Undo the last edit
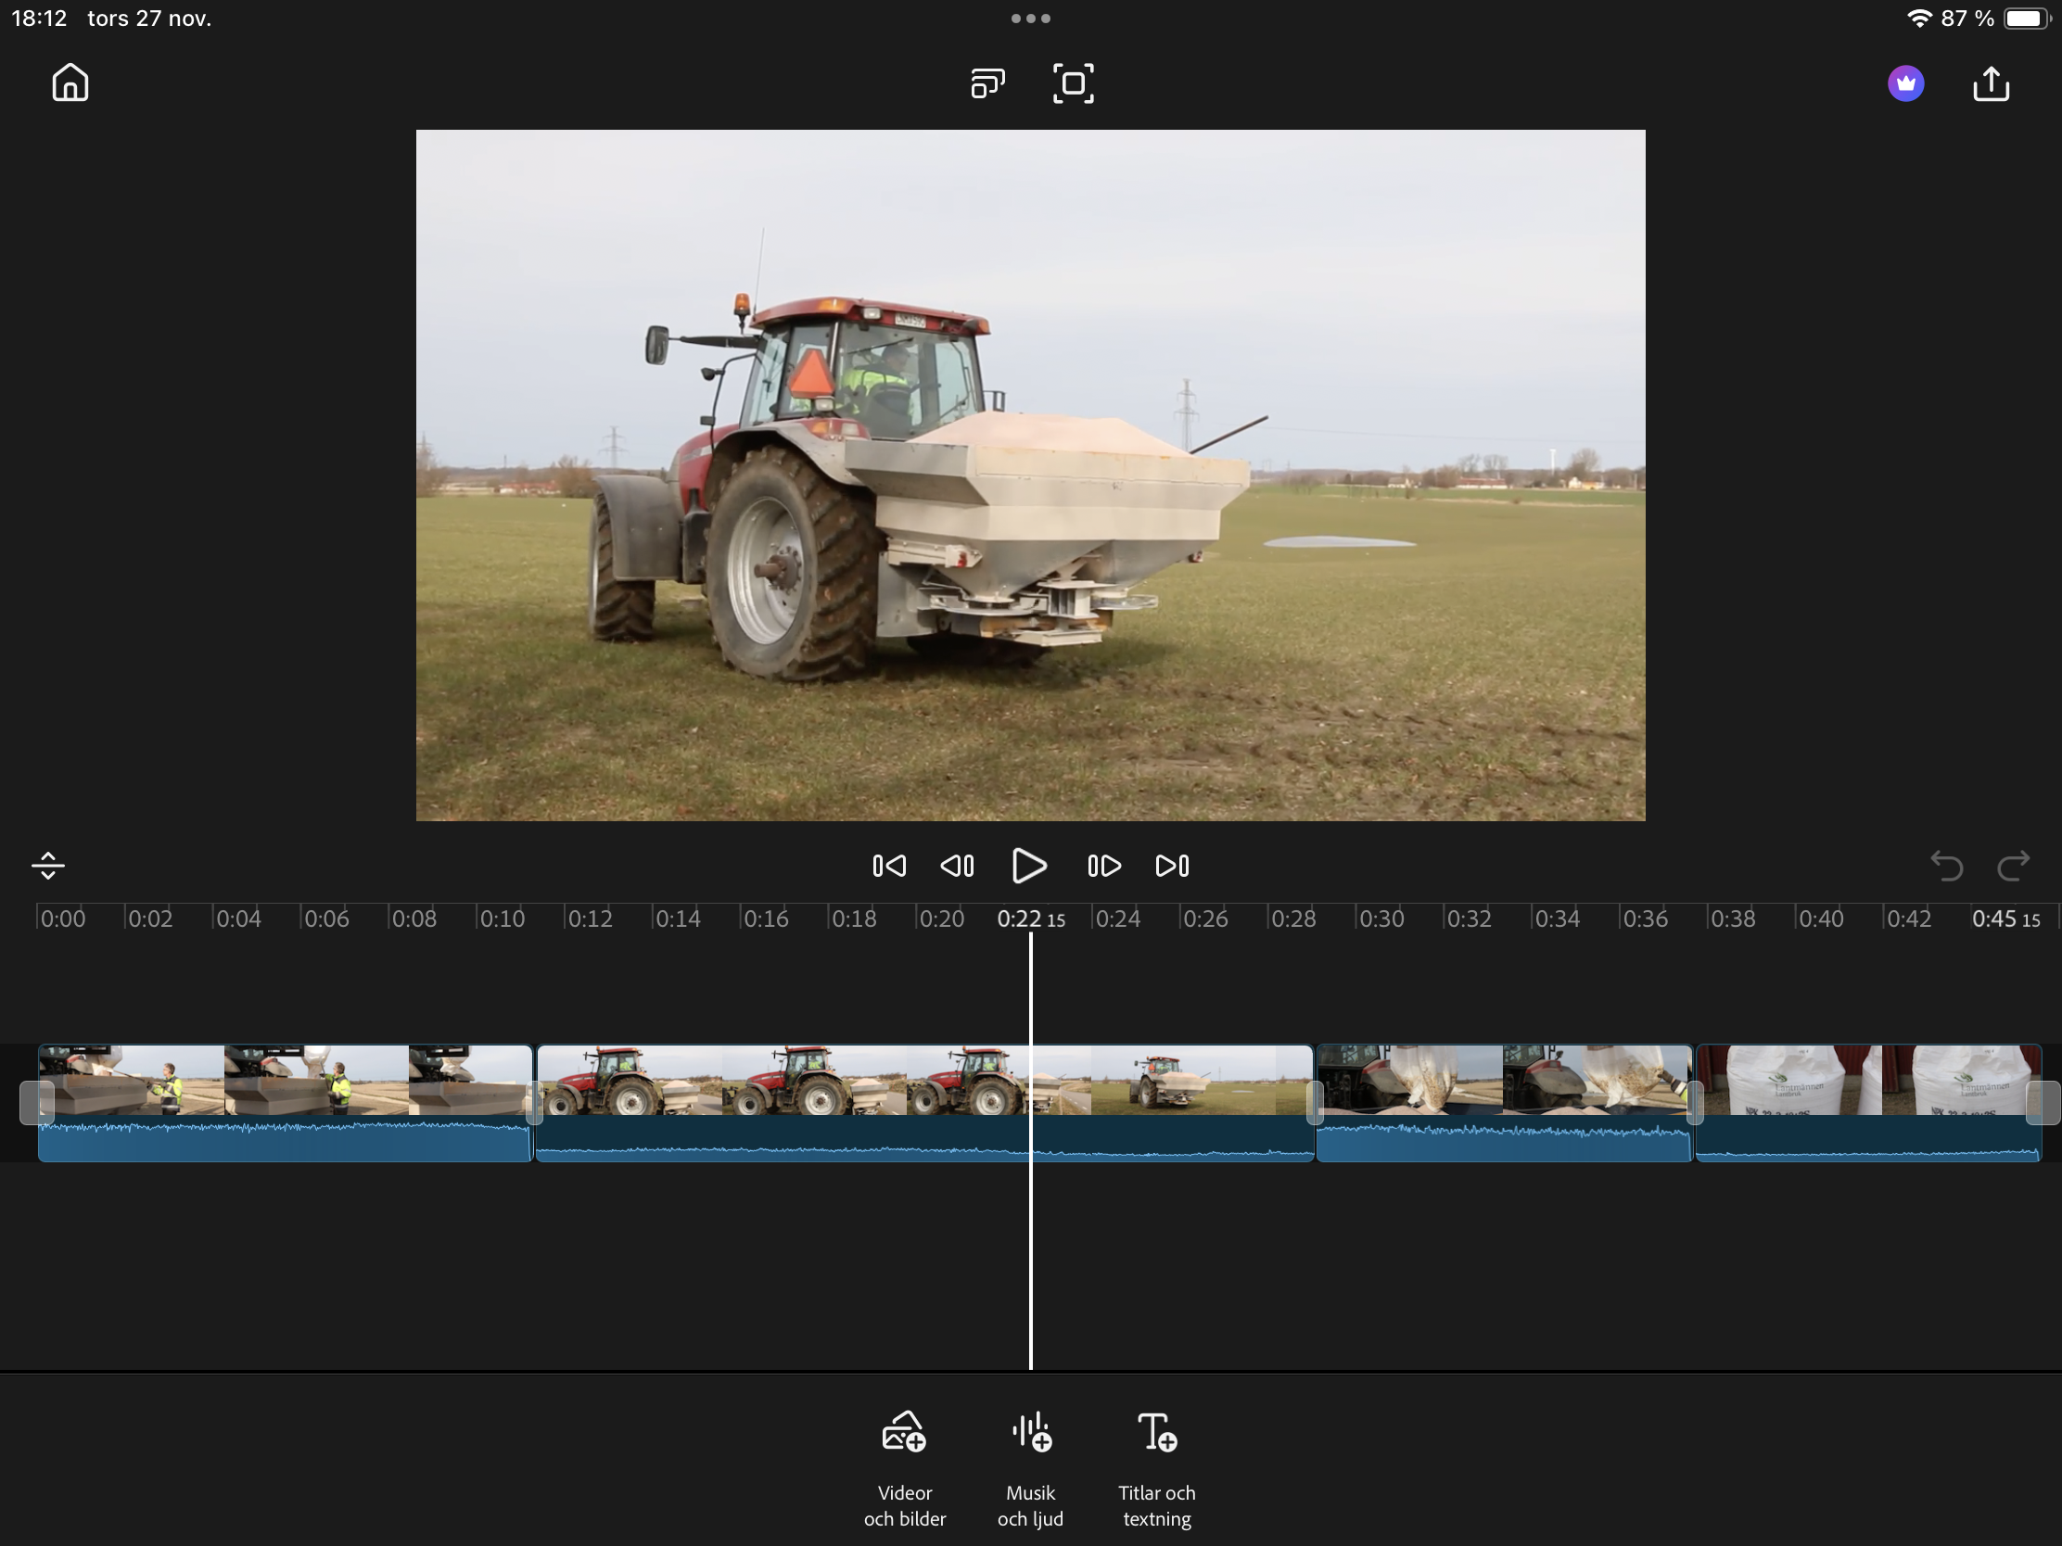This screenshot has height=1546, width=2062. (1946, 866)
